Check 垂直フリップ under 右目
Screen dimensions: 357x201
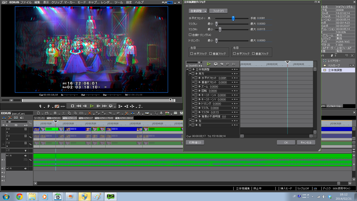pos(253,54)
